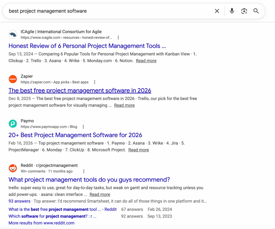Open What is the best free project management tool link
The image size is (275, 229).
(x=62, y=209)
